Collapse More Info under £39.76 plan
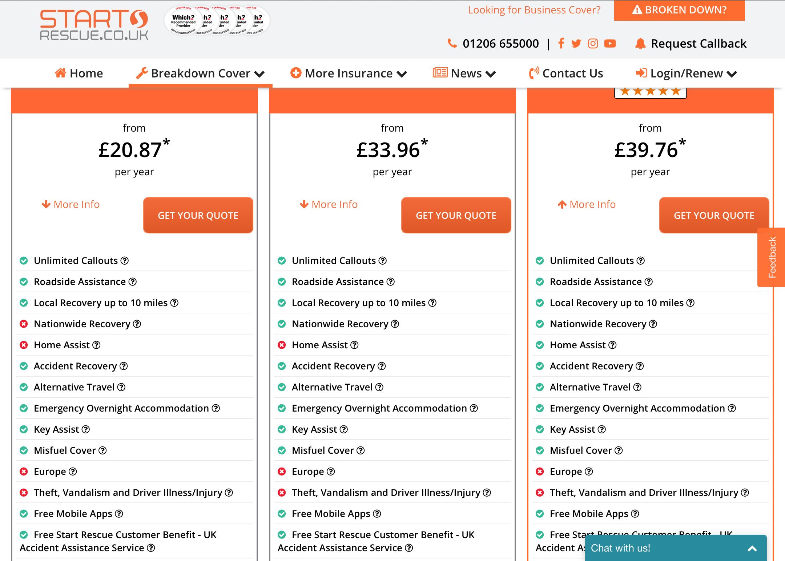 [x=587, y=204]
